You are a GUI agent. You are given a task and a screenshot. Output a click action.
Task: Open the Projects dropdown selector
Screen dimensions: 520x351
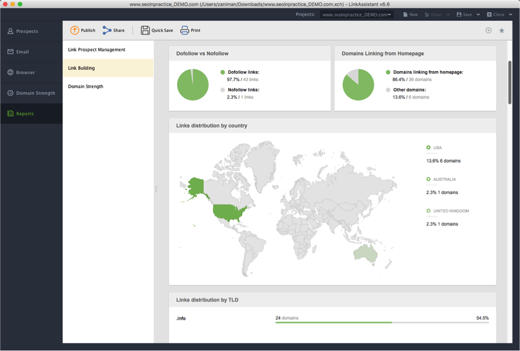tap(357, 14)
